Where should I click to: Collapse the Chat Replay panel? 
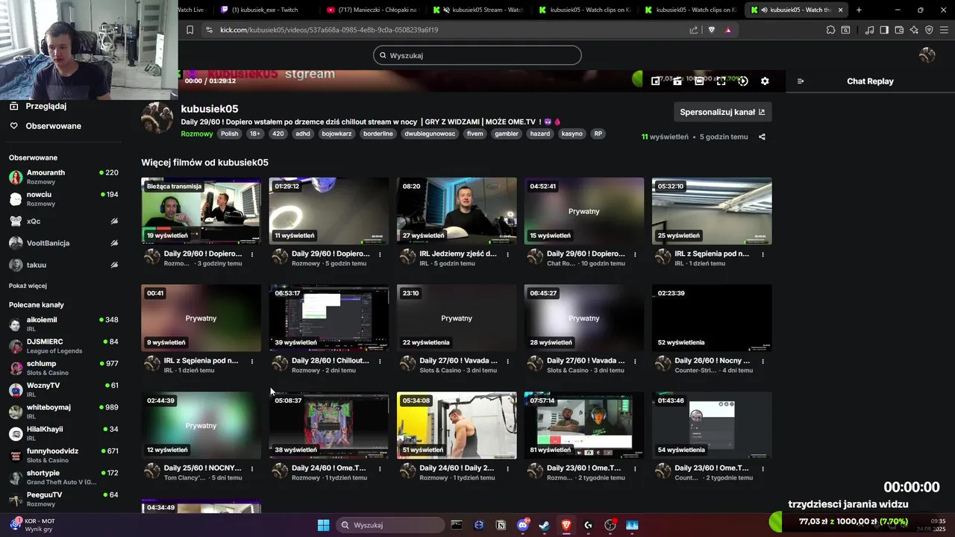(x=801, y=81)
